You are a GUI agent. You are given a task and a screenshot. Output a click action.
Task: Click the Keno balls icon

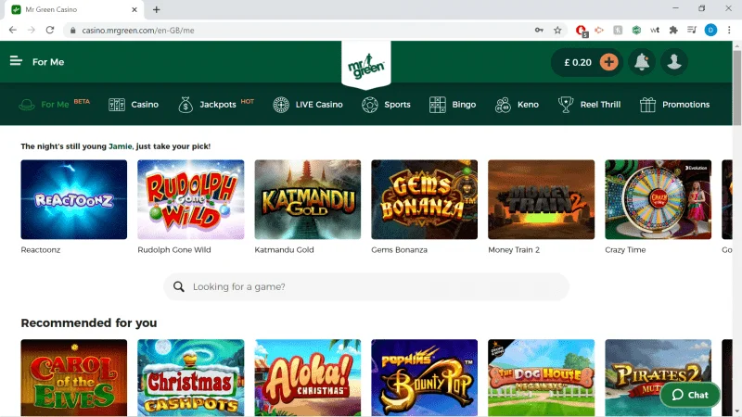503,105
